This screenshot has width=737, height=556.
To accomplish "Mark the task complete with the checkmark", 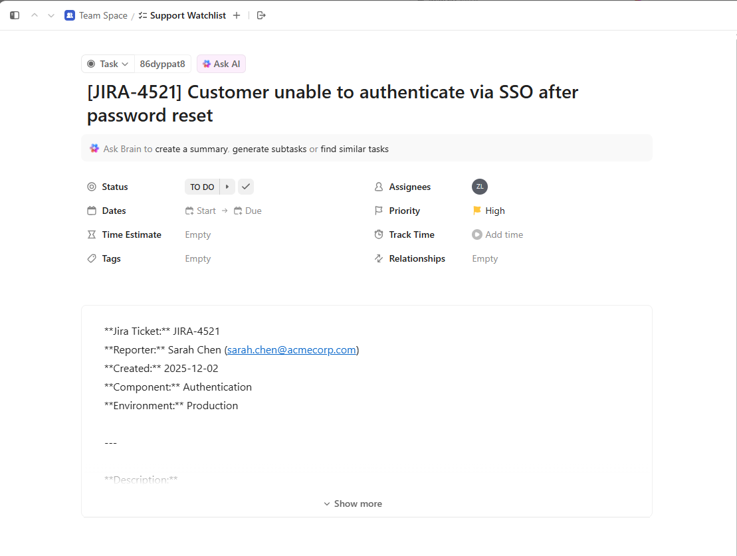I will point(245,187).
